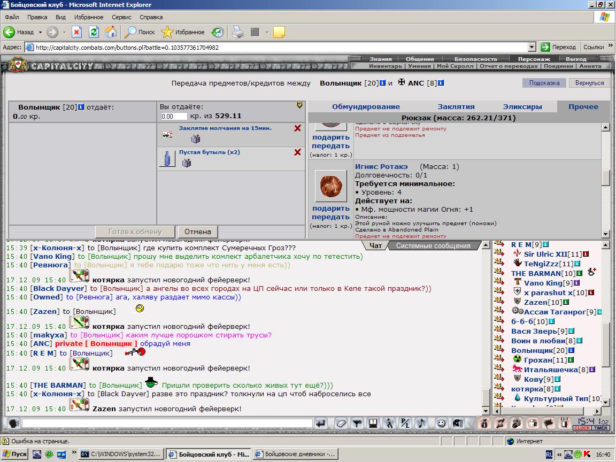Open the Файл menu
This screenshot has width=616, height=462.
pyautogui.click(x=12, y=17)
